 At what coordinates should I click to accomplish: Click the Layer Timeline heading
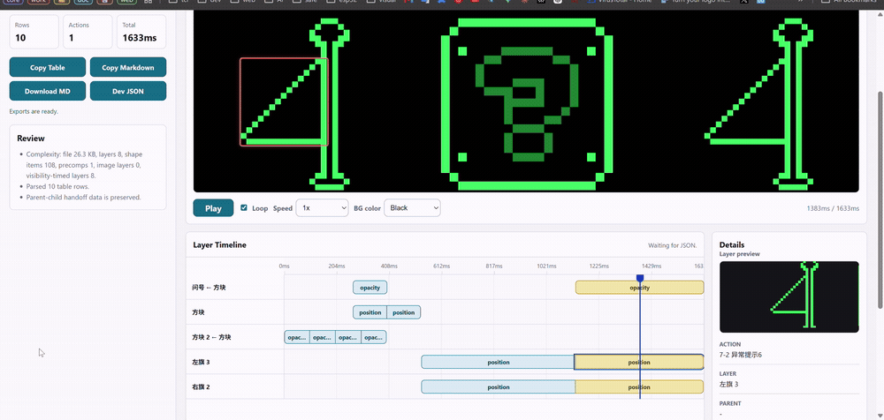pyautogui.click(x=219, y=245)
